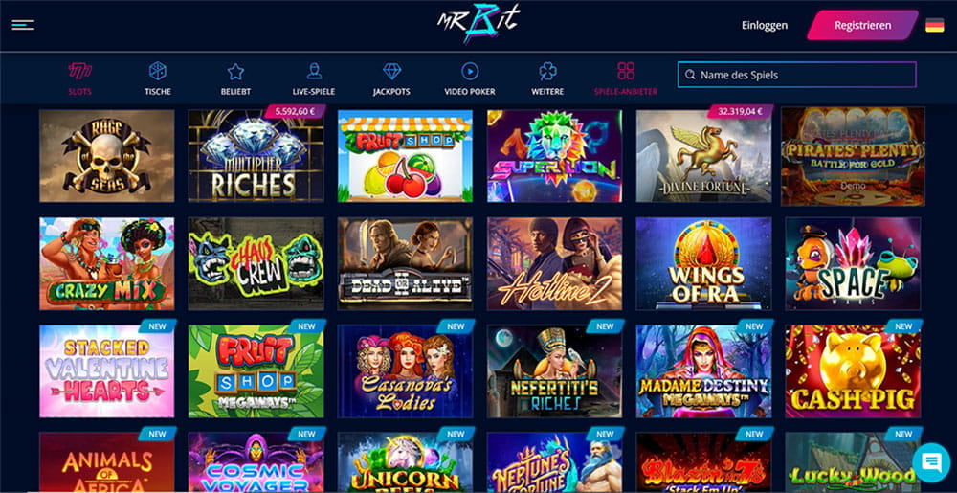Image resolution: width=957 pixels, height=493 pixels.
Task: Launch the Multiplier Riches game thumbnail
Action: point(256,156)
